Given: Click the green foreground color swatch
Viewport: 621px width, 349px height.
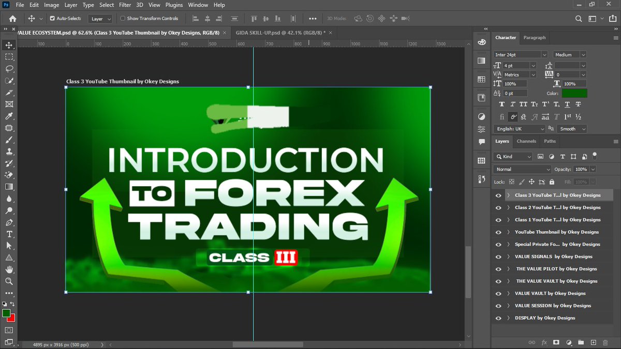Looking at the screenshot, I should tap(6, 313).
